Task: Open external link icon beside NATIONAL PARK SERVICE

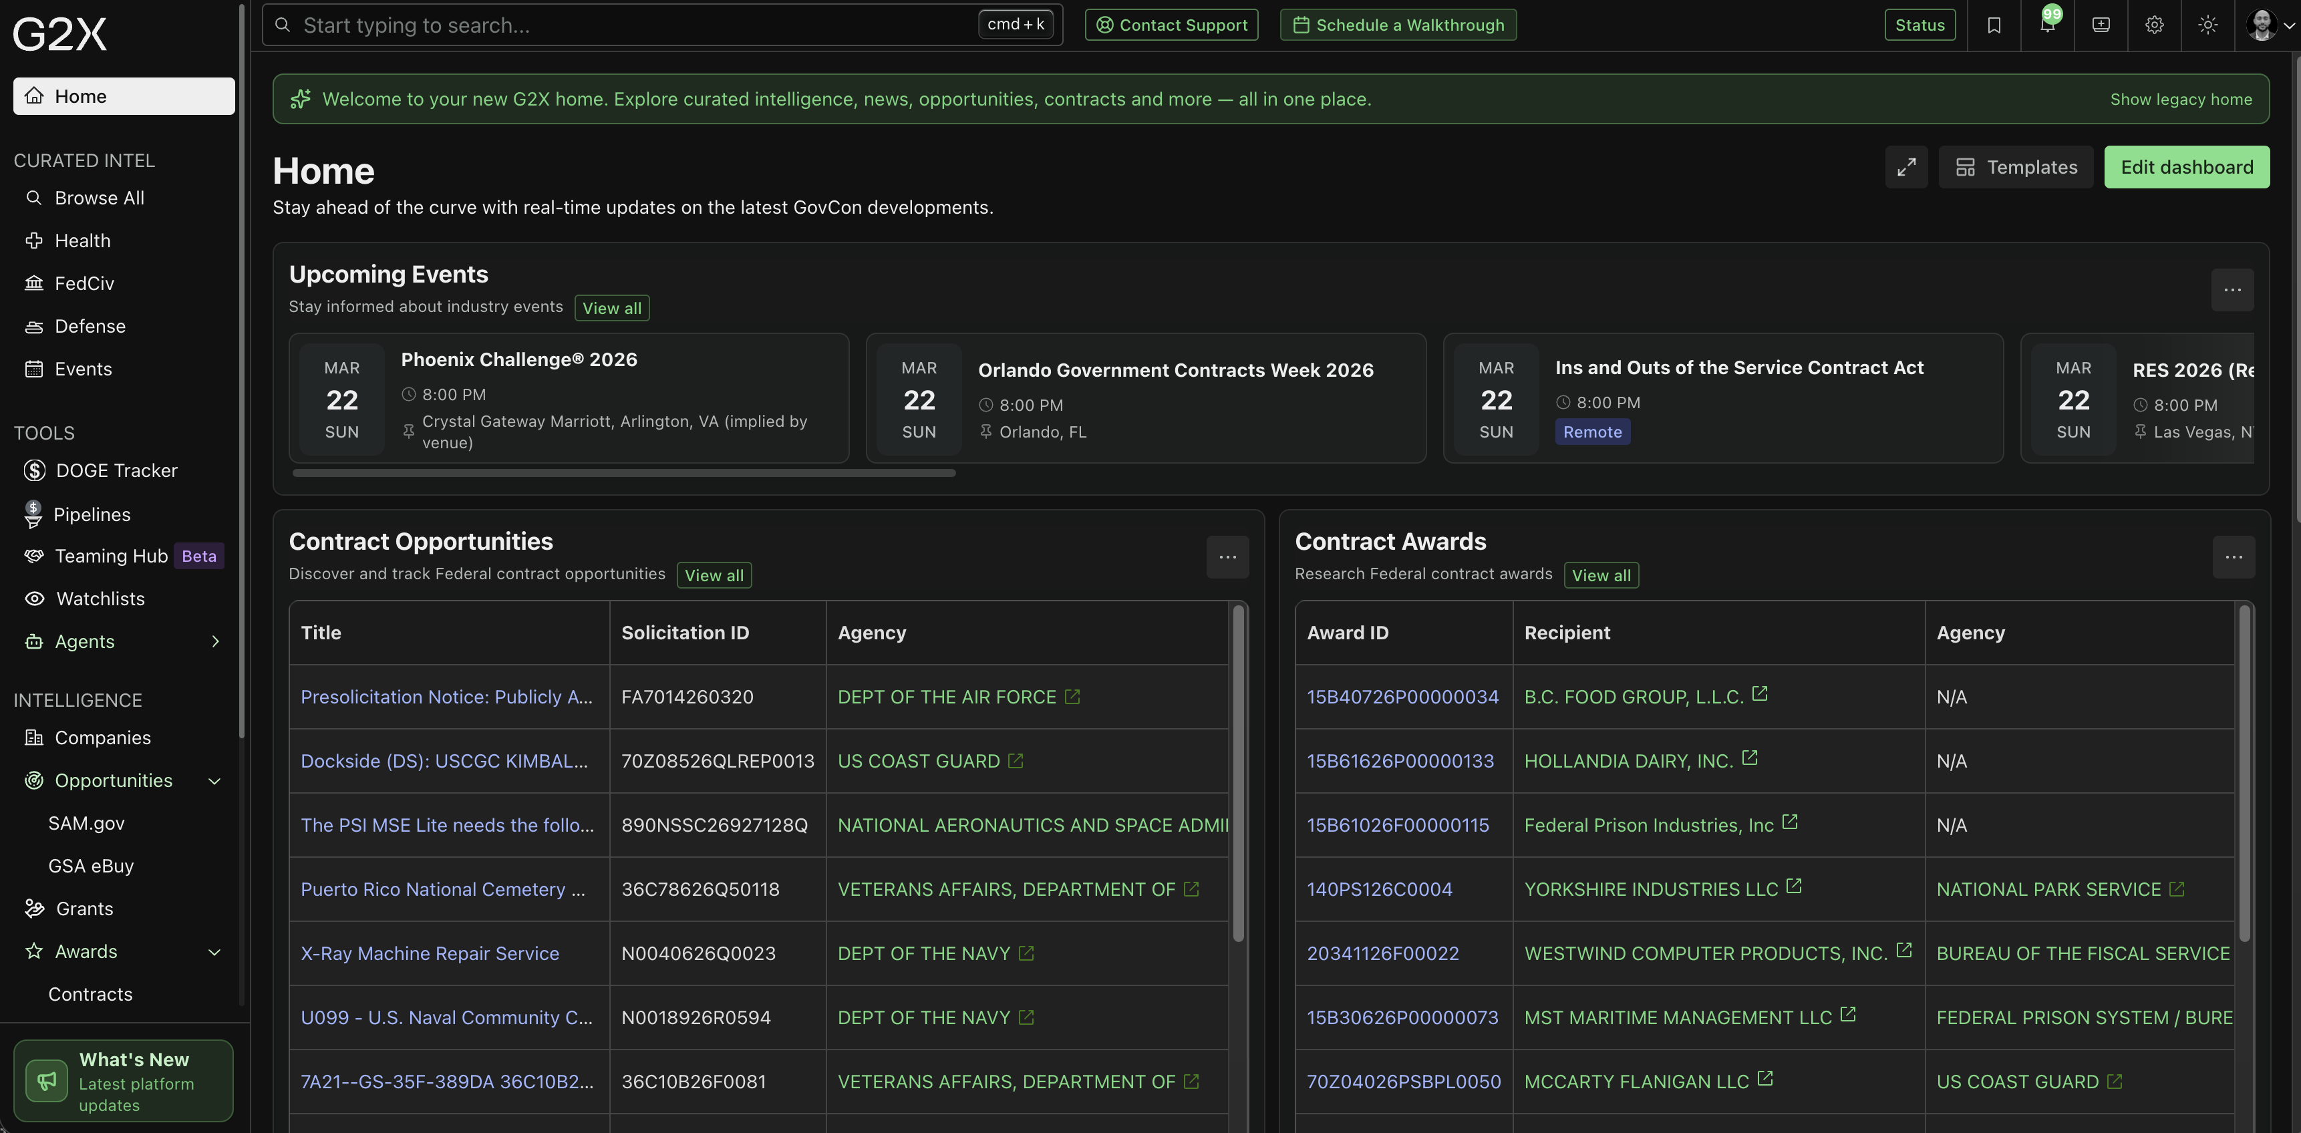Action: (2177, 889)
